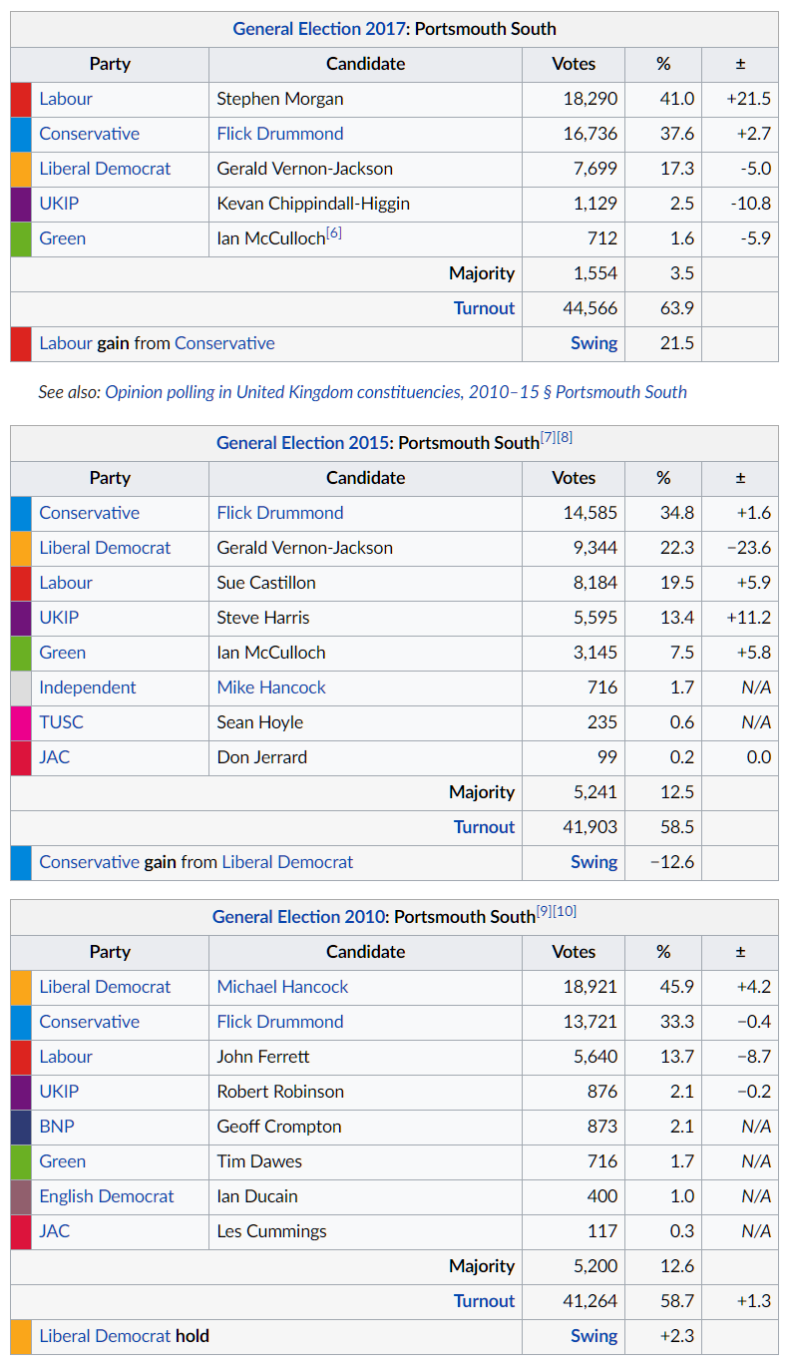
Task: Open Mike Hancock's candidate link
Action: (x=270, y=687)
